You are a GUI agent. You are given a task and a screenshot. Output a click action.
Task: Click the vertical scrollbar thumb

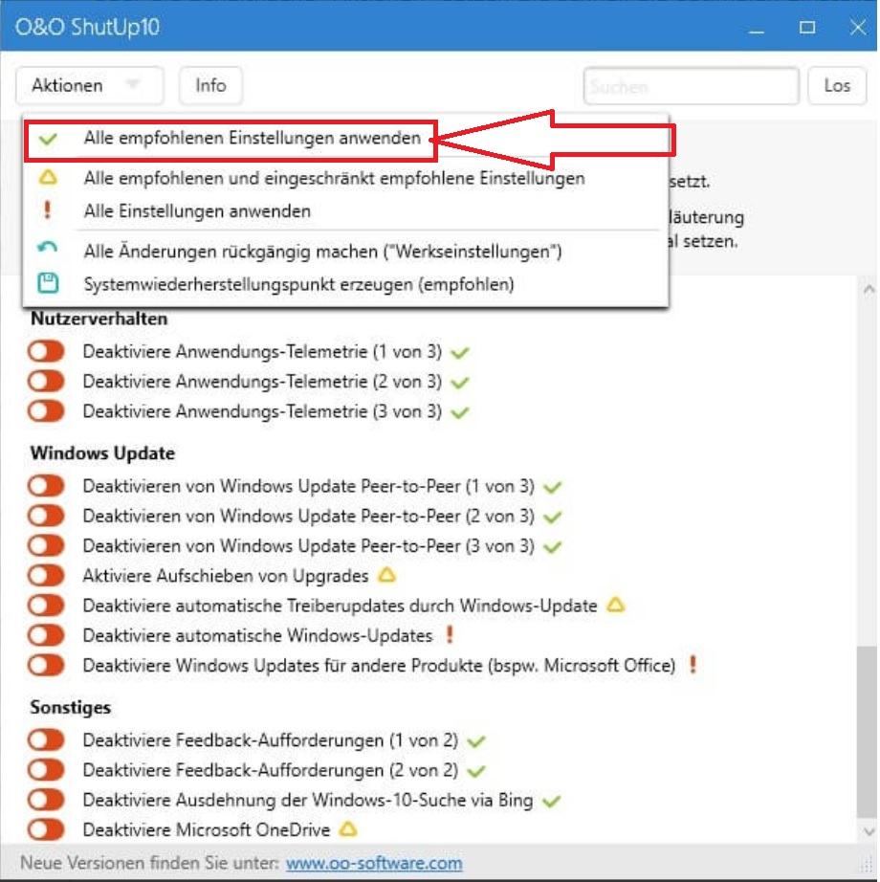coord(867,732)
